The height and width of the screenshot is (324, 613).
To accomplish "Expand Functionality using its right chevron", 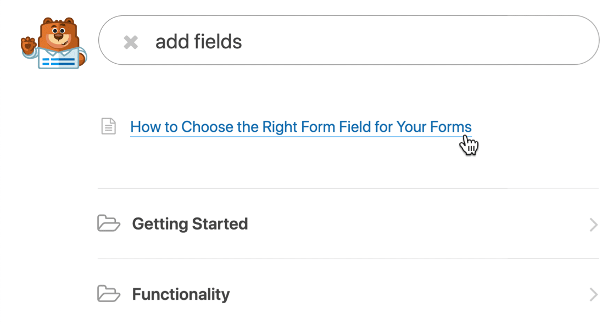I will pyautogui.click(x=593, y=294).
